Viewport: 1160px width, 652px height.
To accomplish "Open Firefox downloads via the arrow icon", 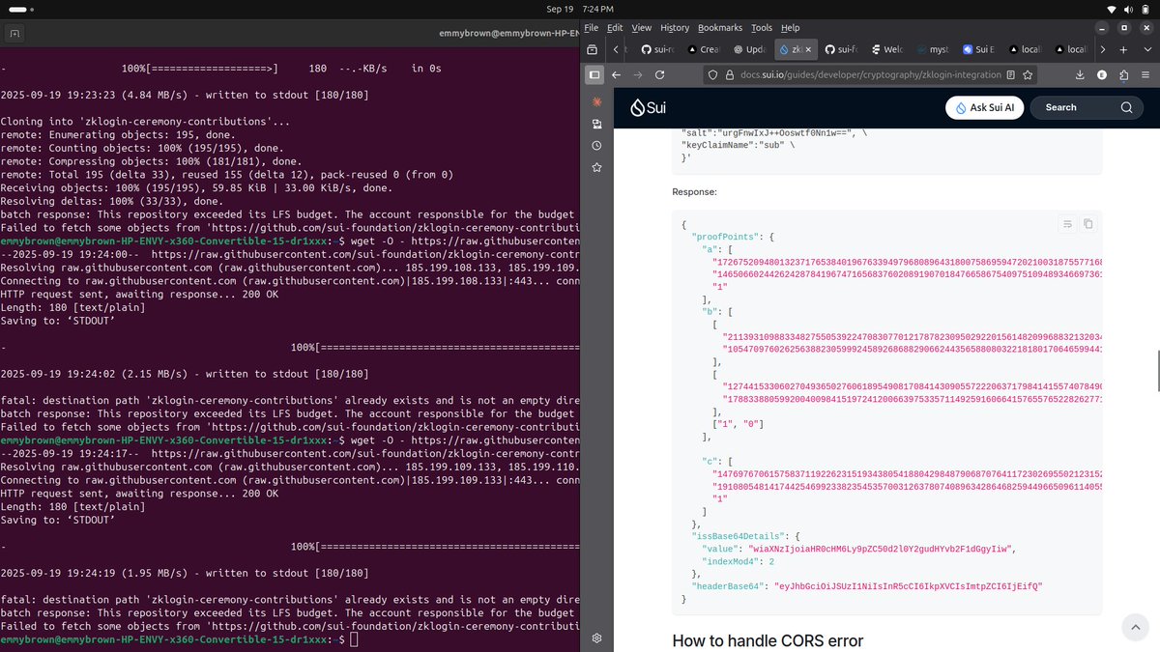I will (1081, 74).
